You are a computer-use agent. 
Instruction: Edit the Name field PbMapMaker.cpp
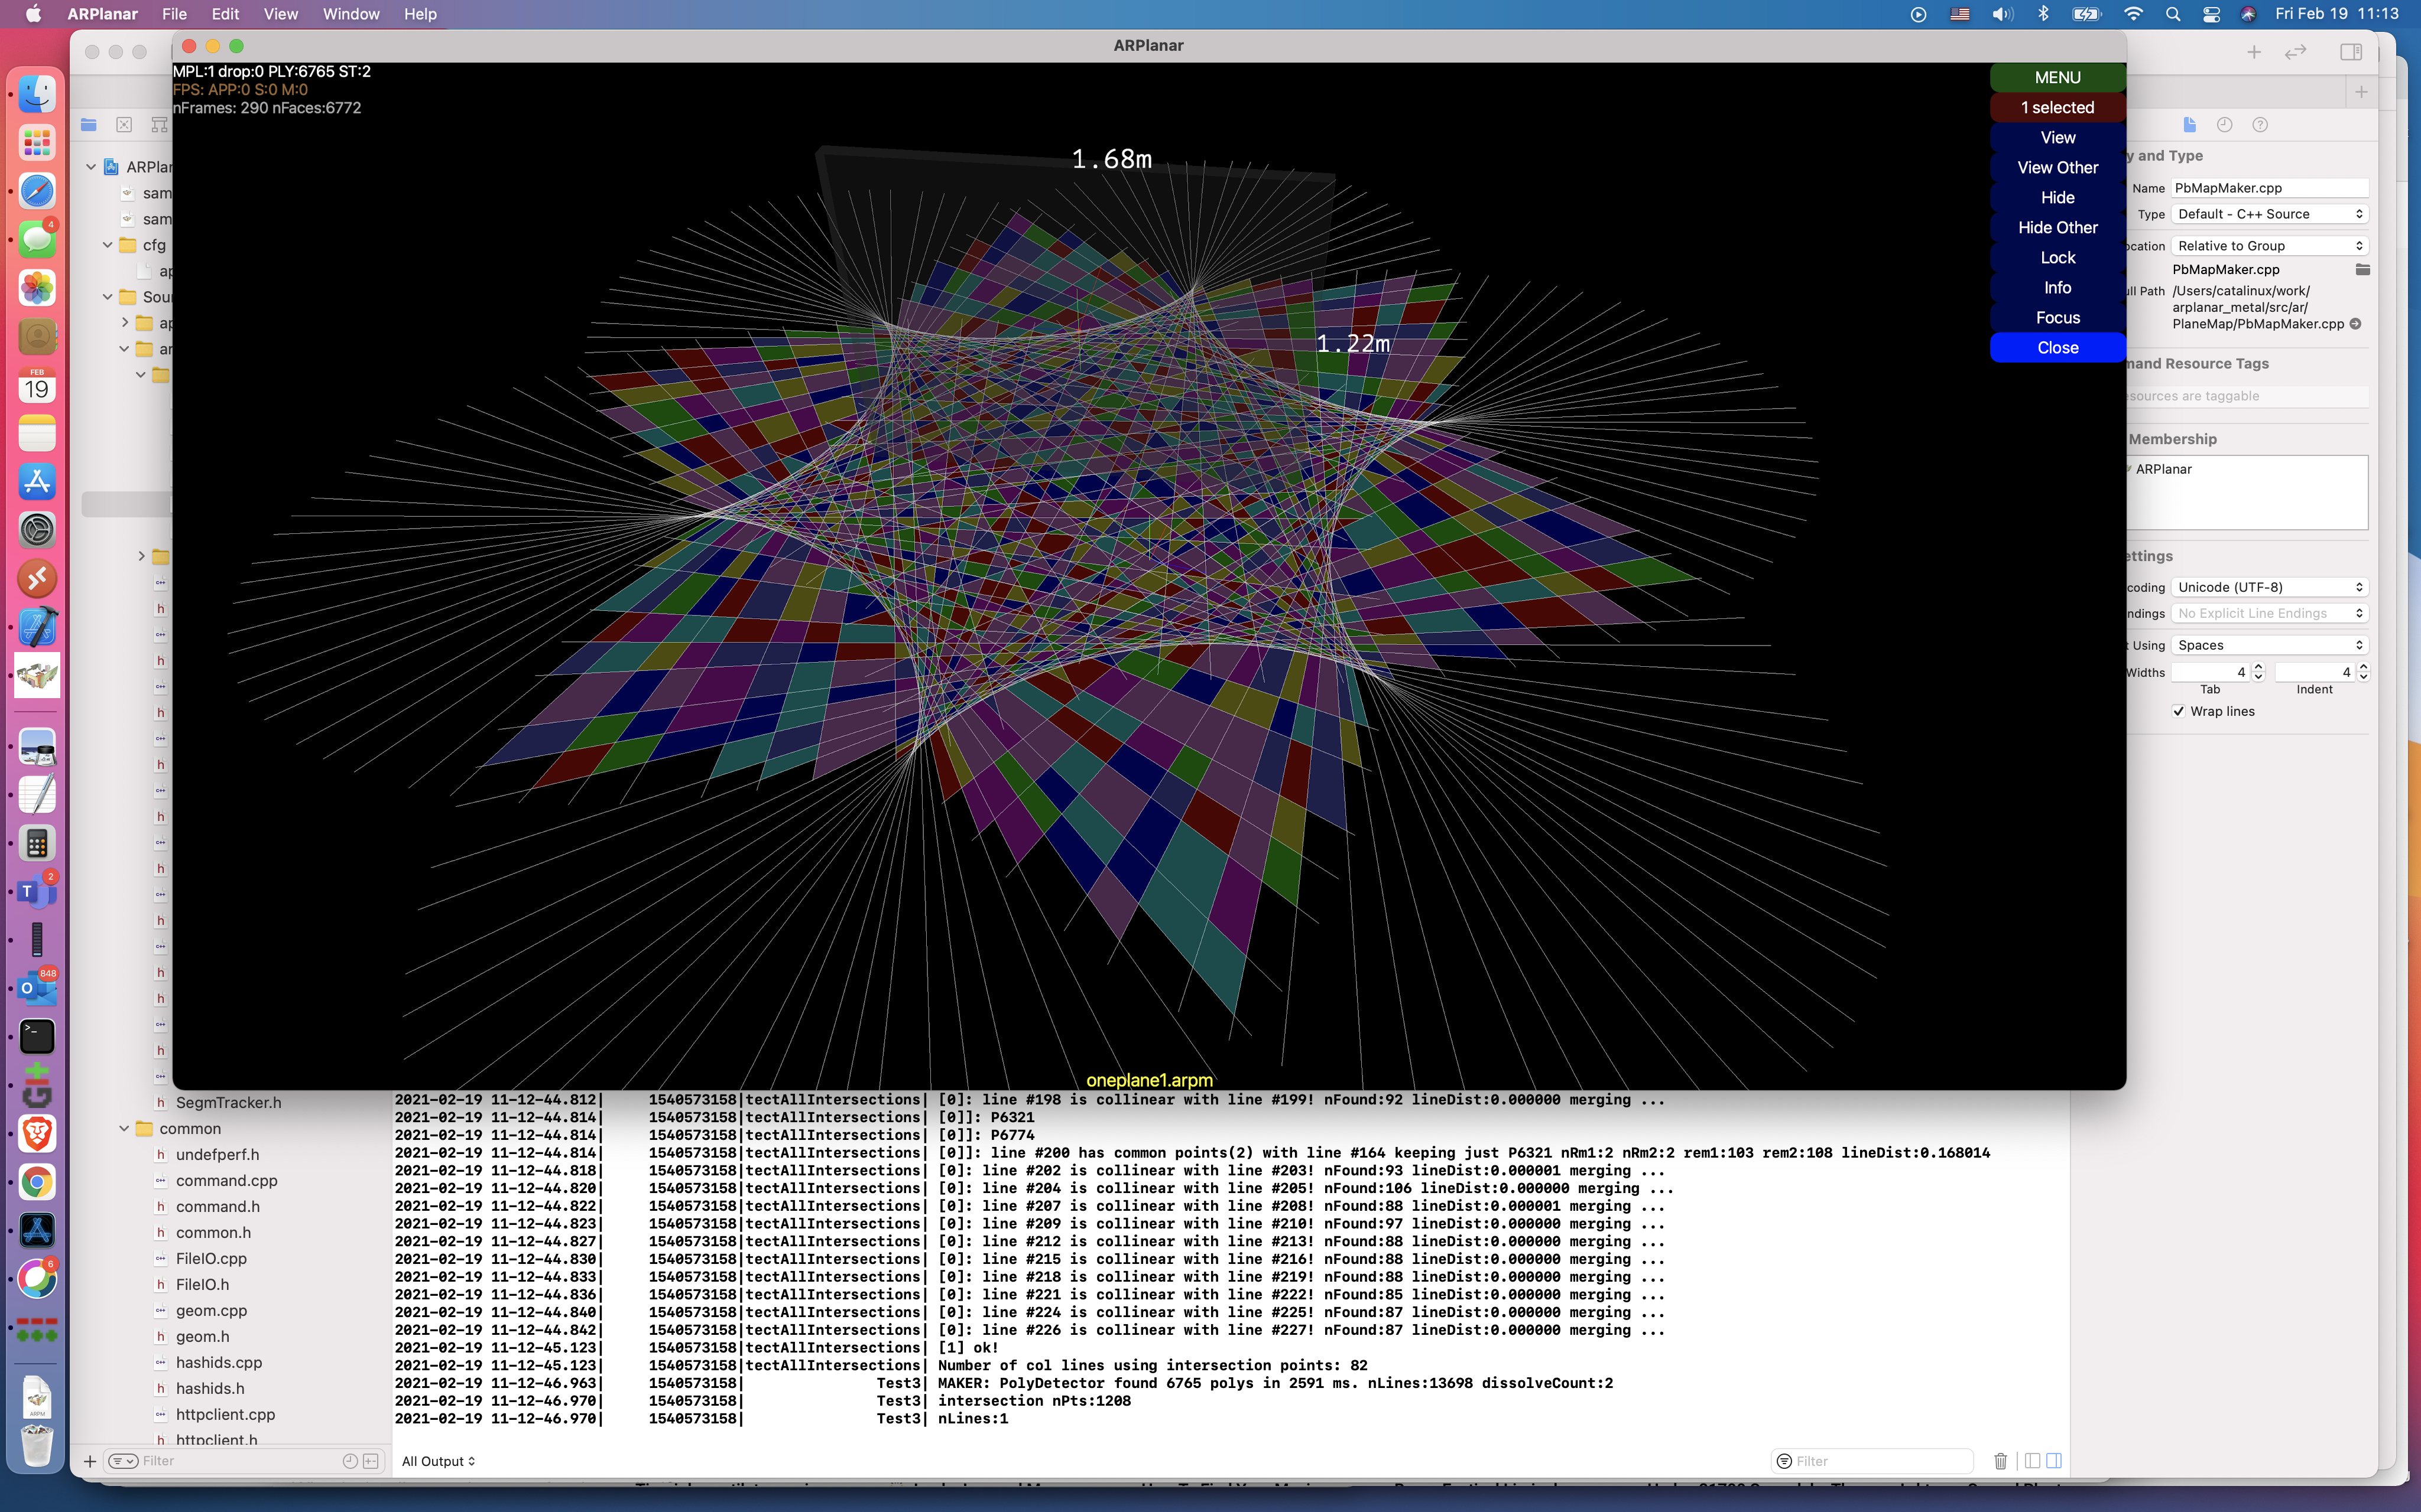coord(2269,188)
